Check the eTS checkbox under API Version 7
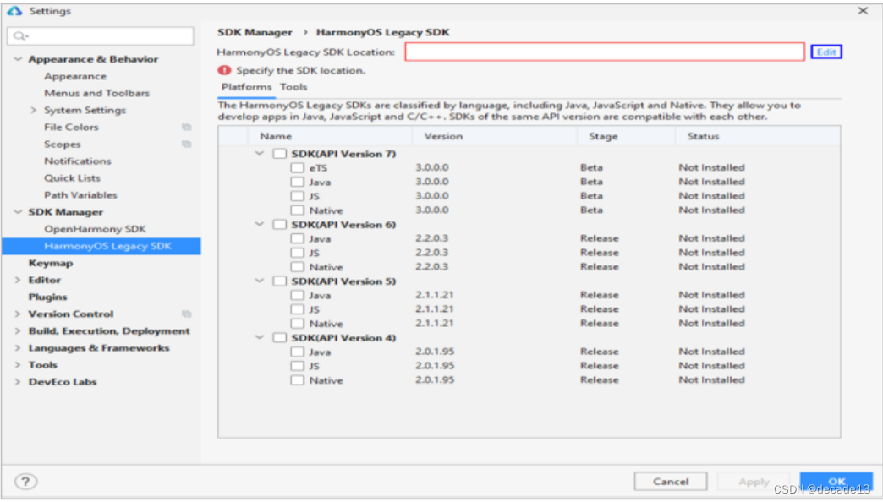 (x=298, y=167)
